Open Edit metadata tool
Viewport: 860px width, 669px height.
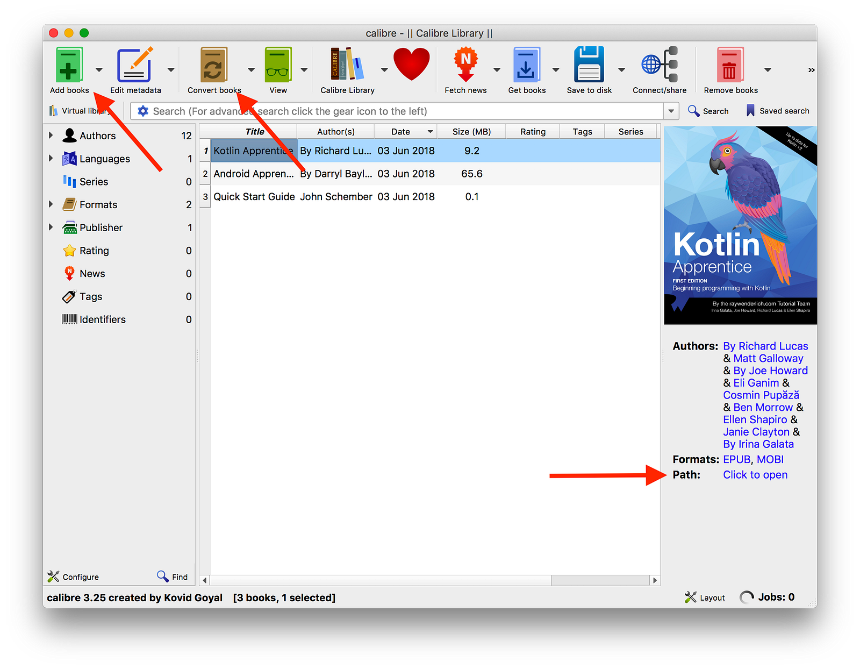pos(135,65)
